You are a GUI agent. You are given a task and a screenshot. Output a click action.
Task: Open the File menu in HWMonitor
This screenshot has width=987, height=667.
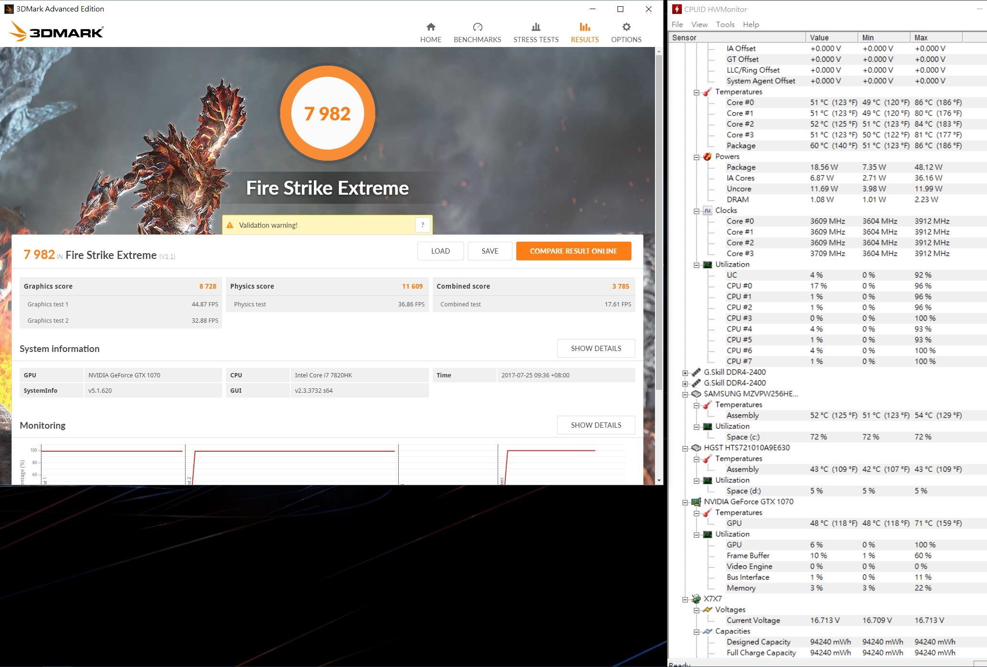(677, 24)
